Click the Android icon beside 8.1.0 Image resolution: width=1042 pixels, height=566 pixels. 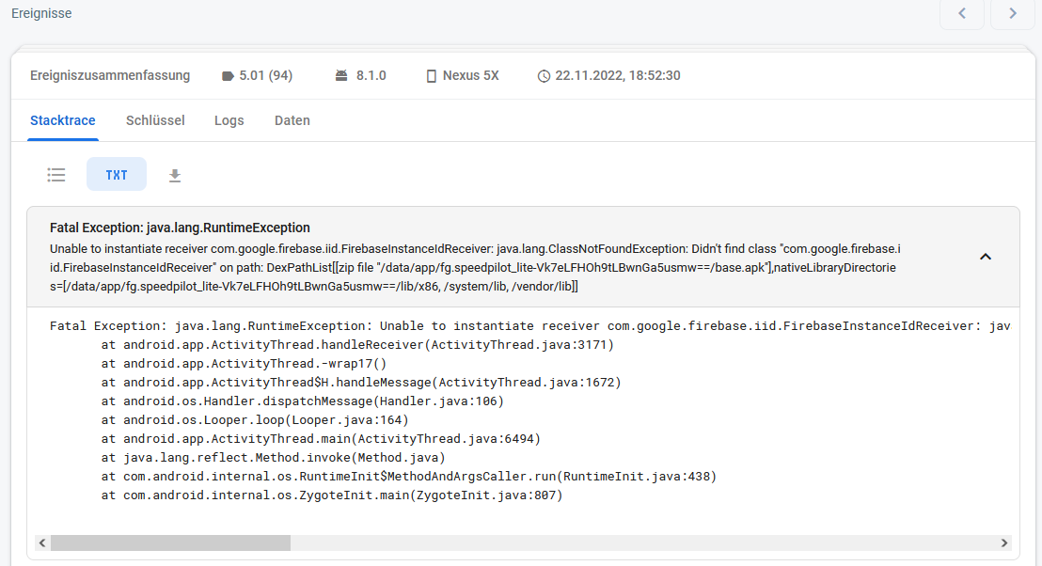[341, 75]
